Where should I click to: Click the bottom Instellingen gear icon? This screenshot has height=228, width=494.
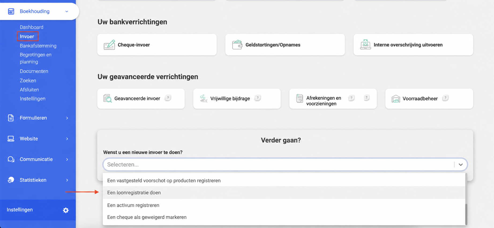click(66, 210)
